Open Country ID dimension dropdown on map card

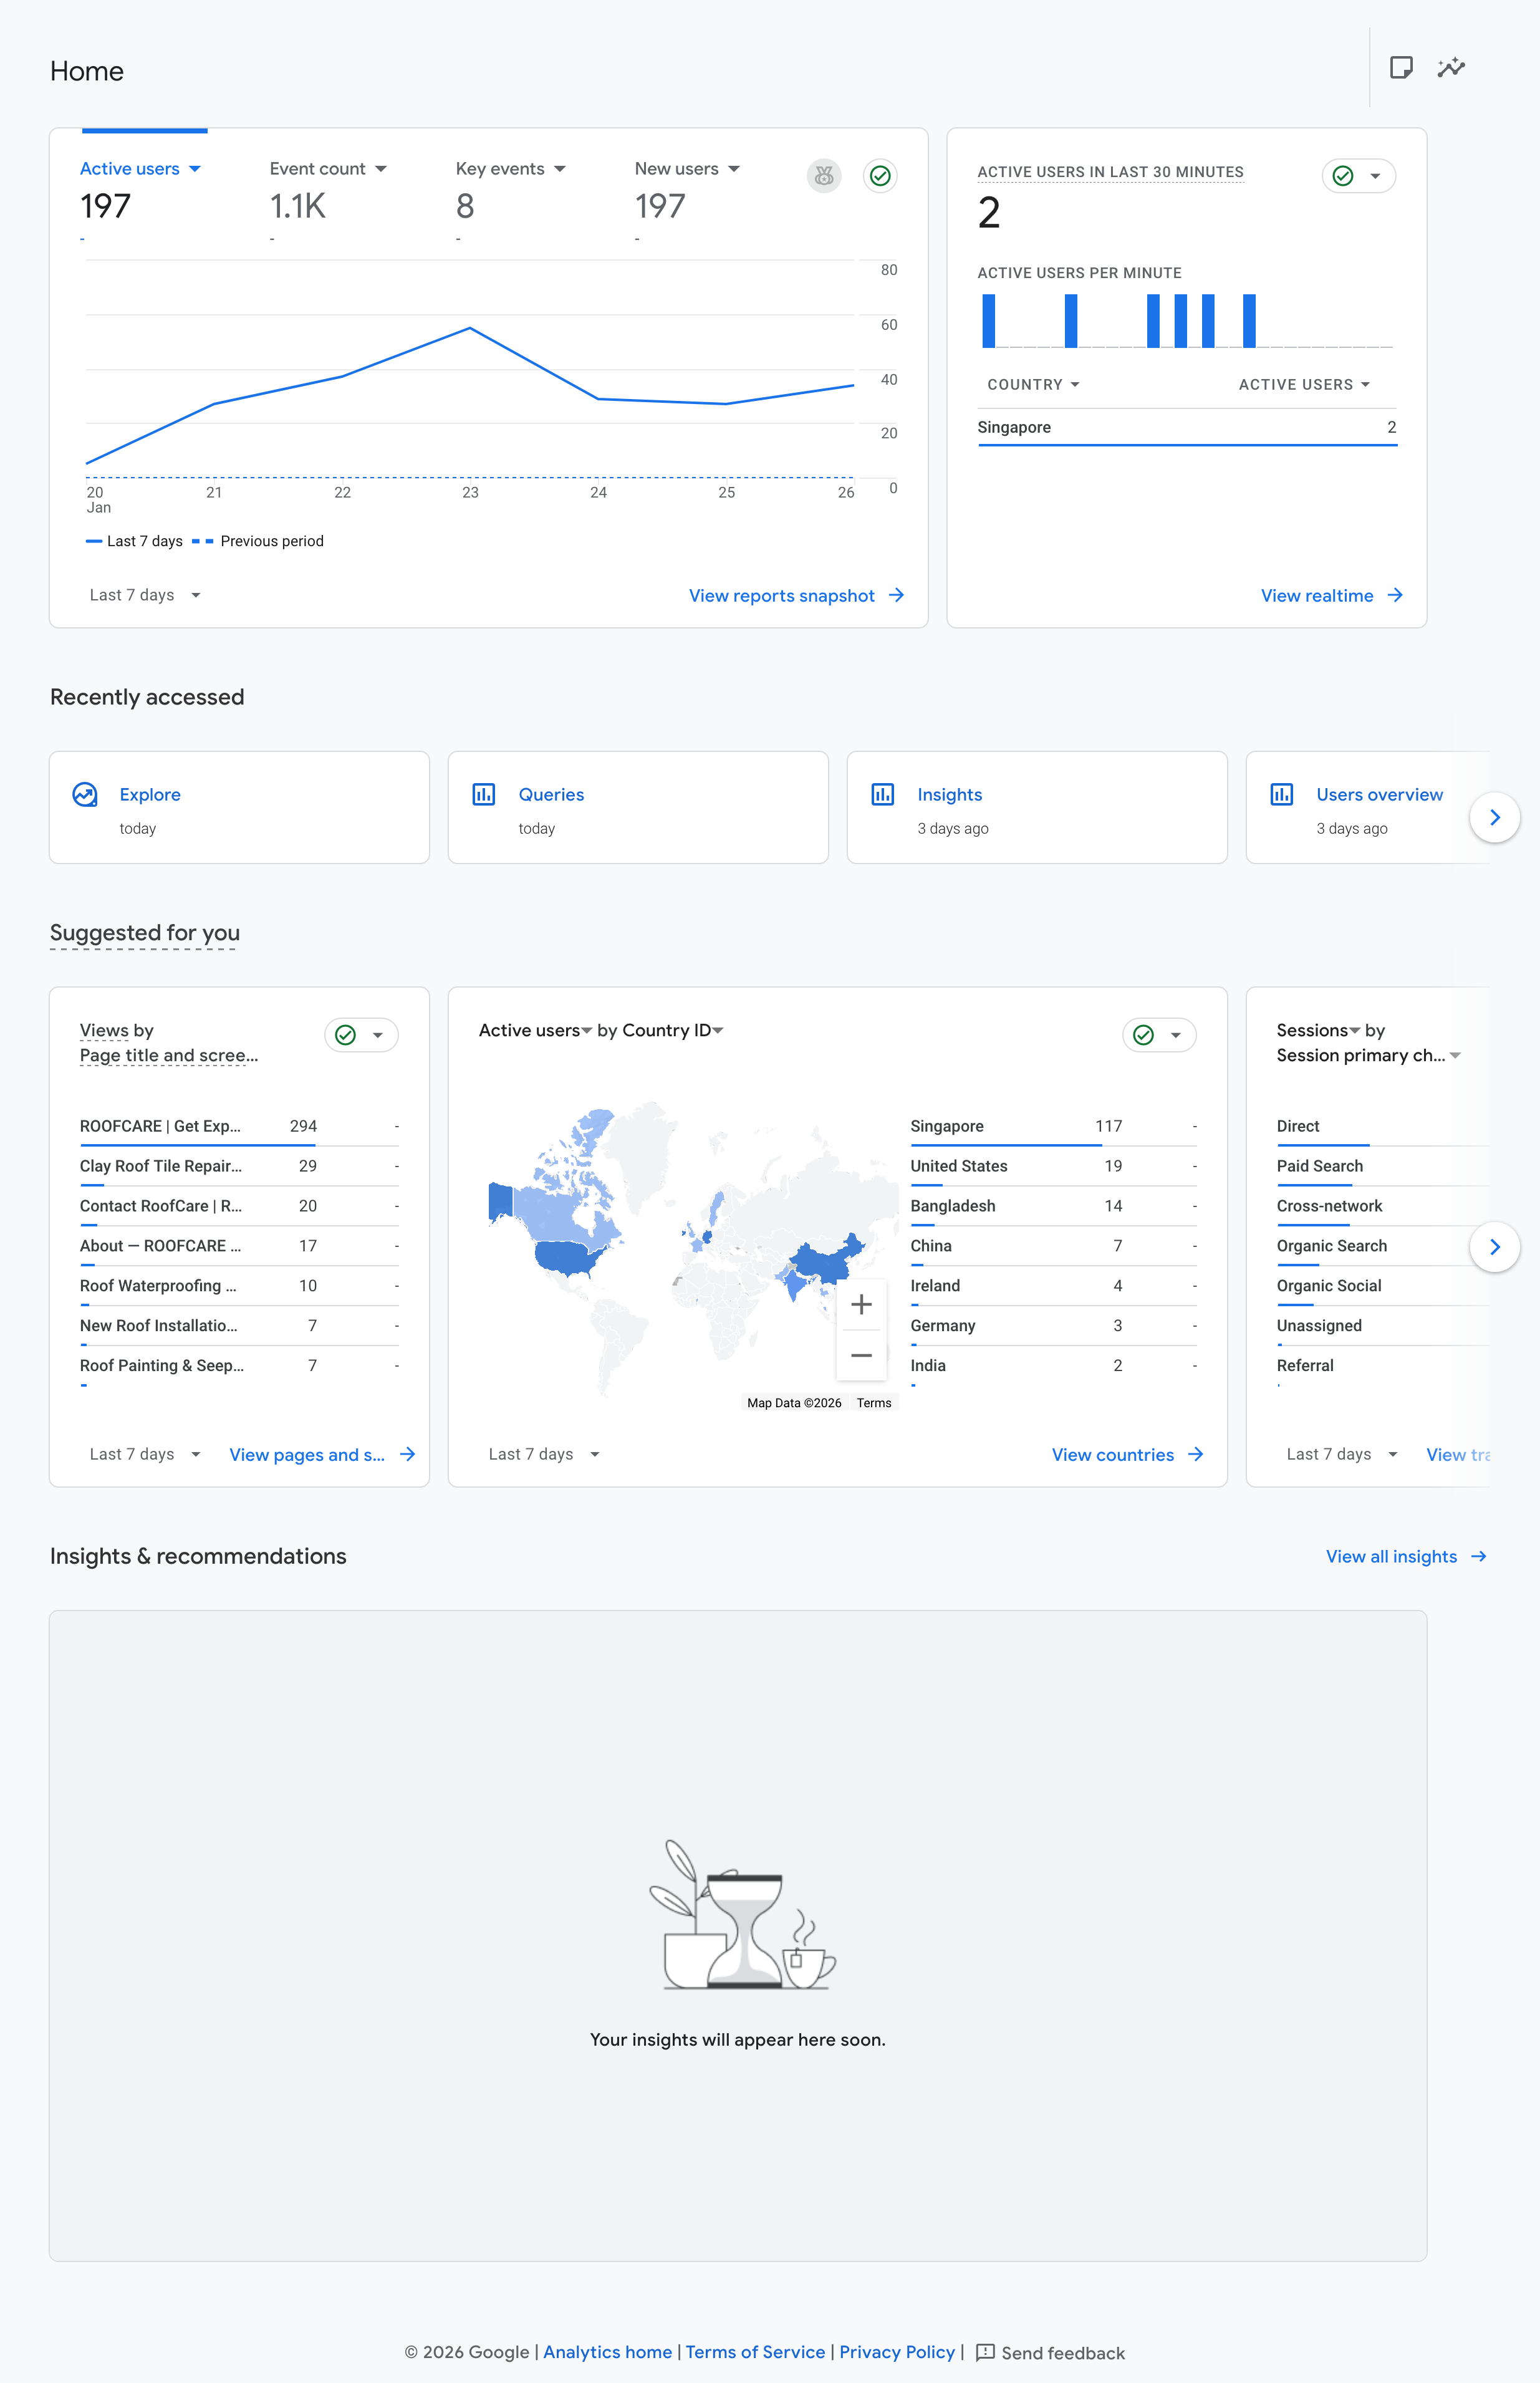pos(673,1030)
